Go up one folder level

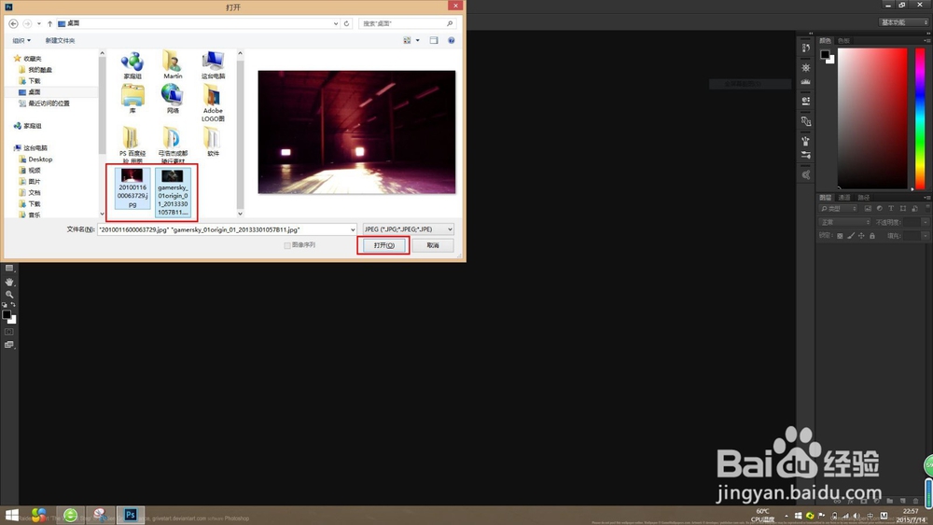(50, 23)
